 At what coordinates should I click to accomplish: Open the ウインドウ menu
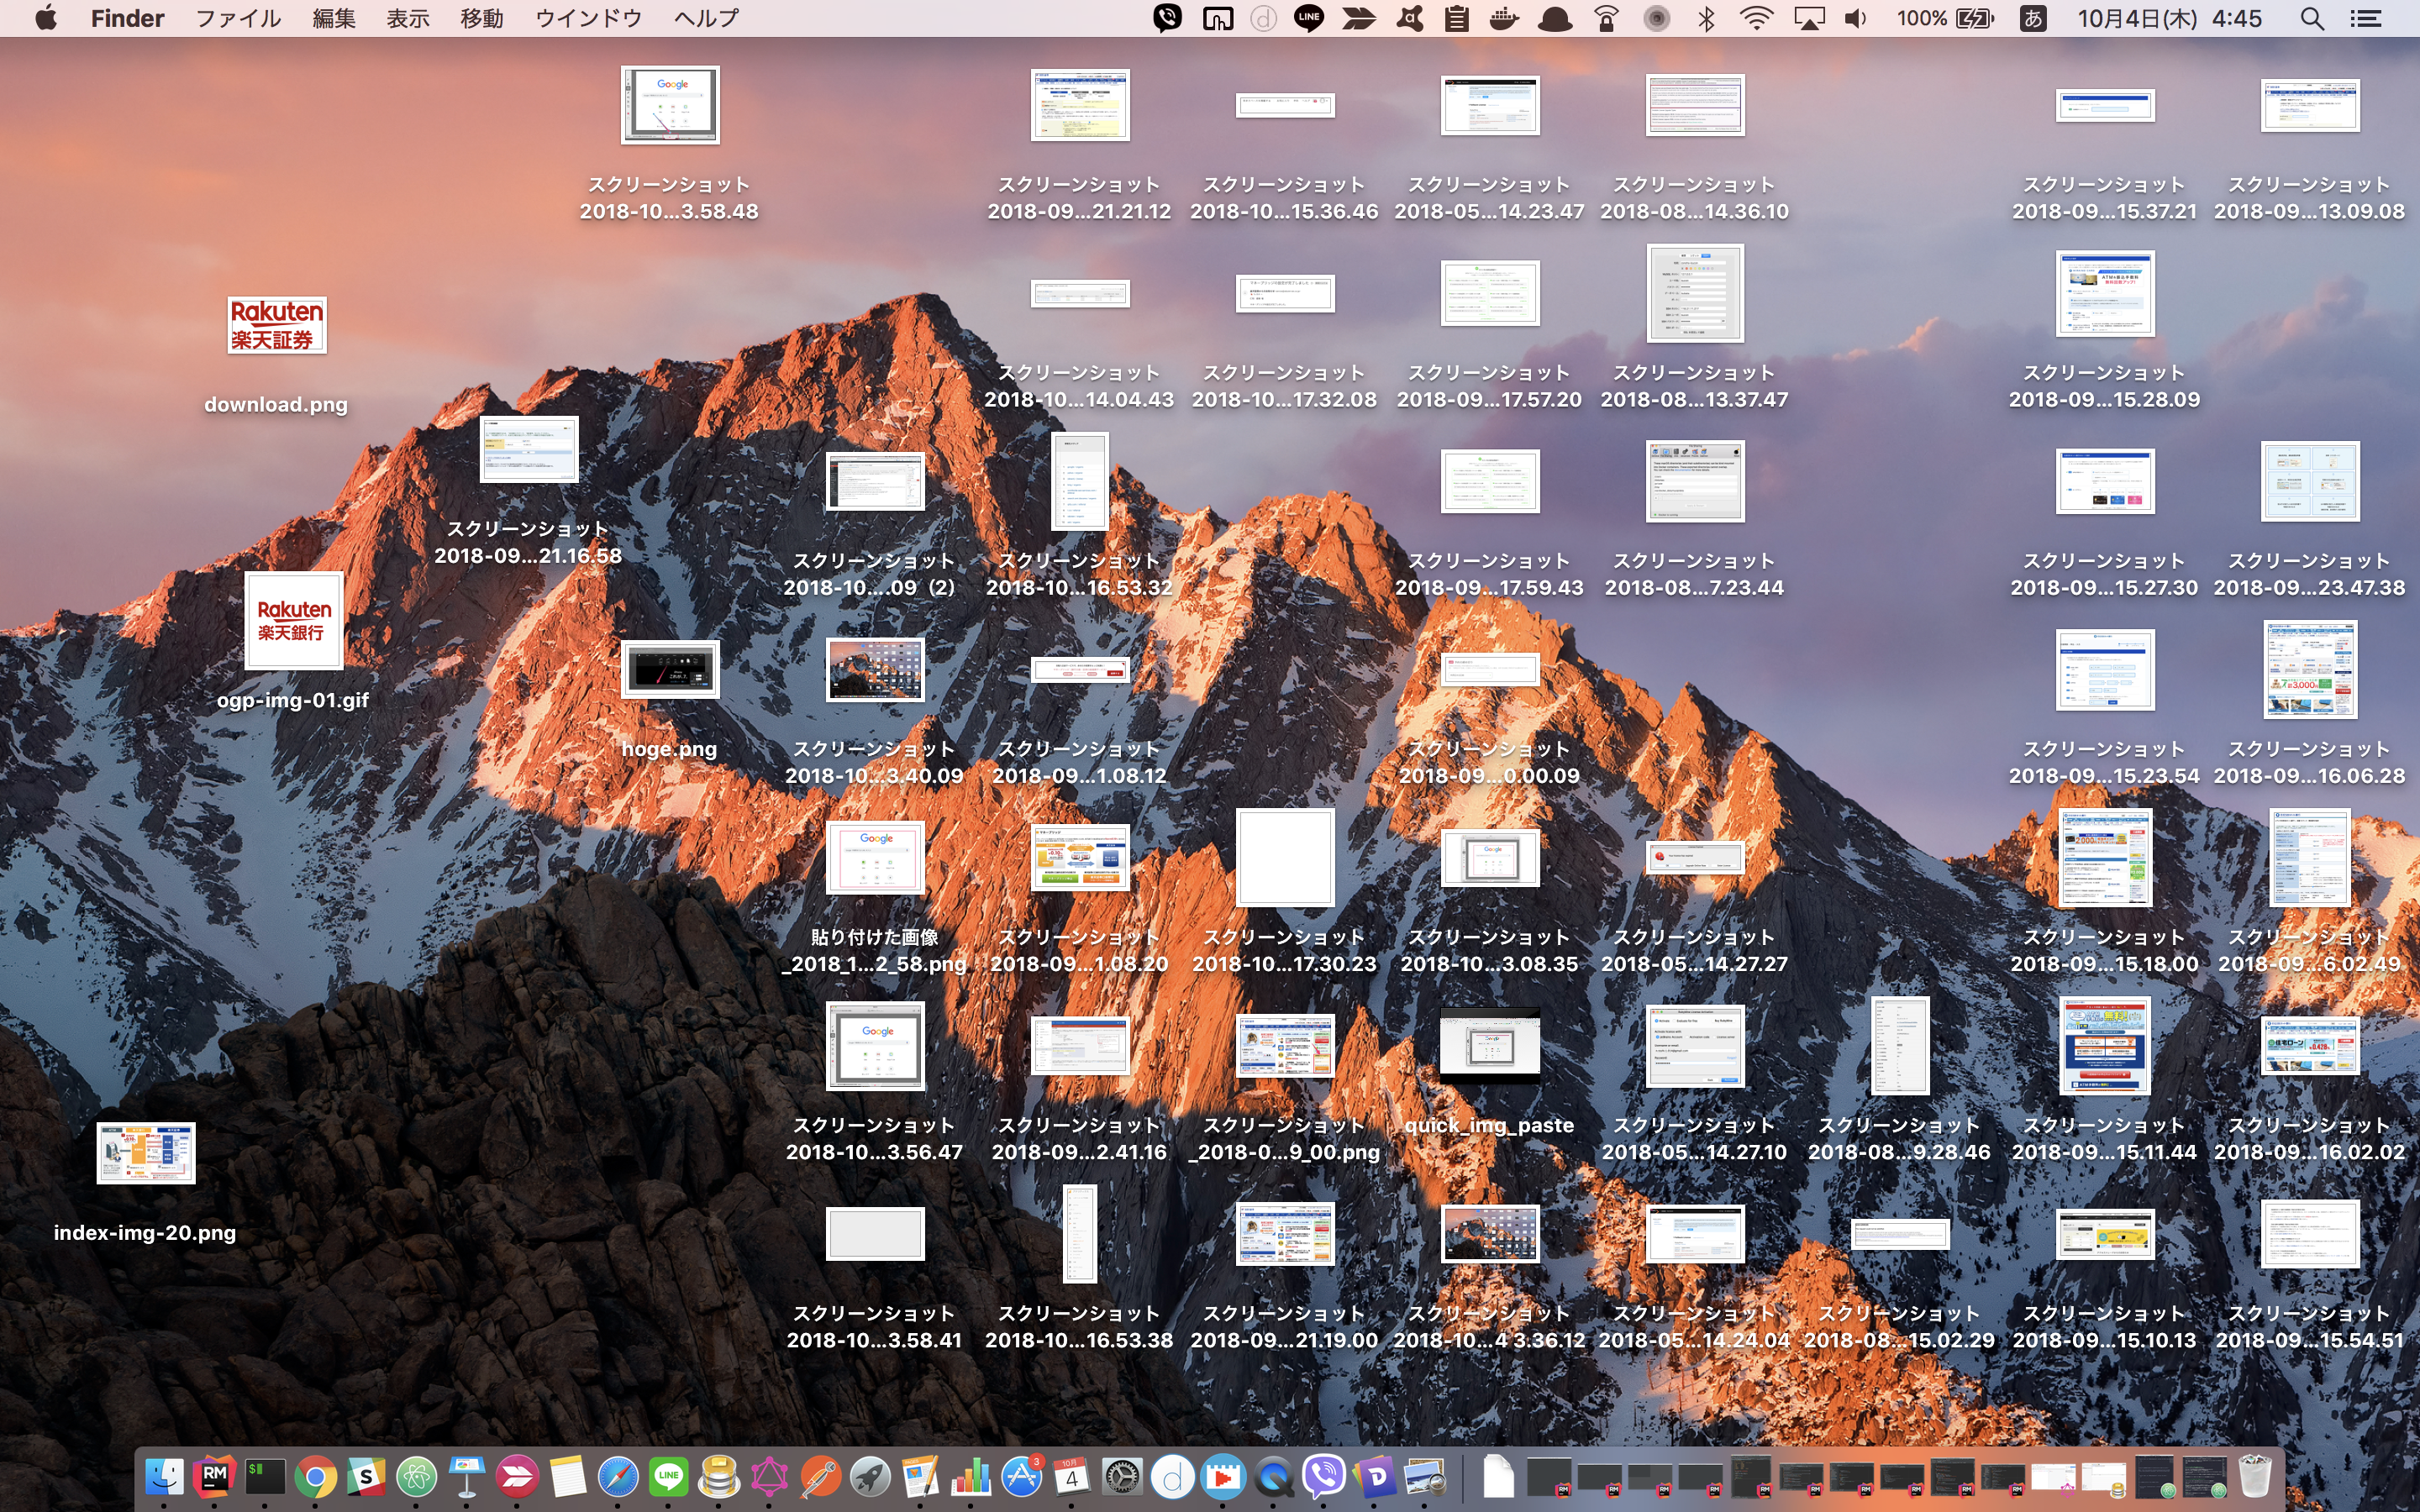click(588, 18)
